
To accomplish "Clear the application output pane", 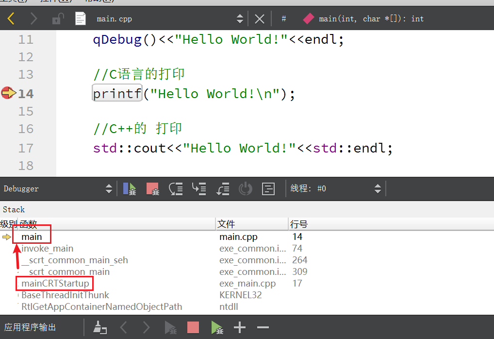I will [x=100, y=327].
